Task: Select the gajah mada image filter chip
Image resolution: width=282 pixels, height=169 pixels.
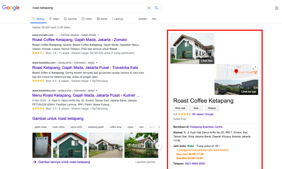Action: point(40,127)
